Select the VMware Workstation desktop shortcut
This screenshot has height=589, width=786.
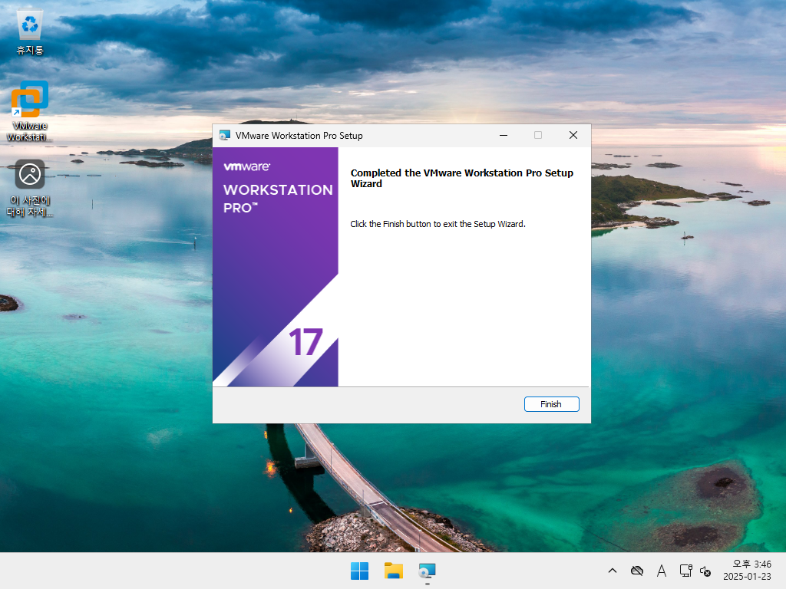coord(30,111)
